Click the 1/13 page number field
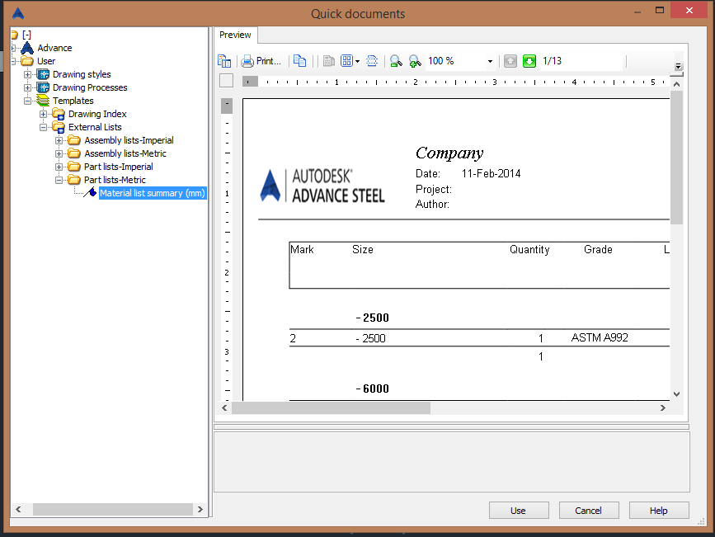 (581, 61)
